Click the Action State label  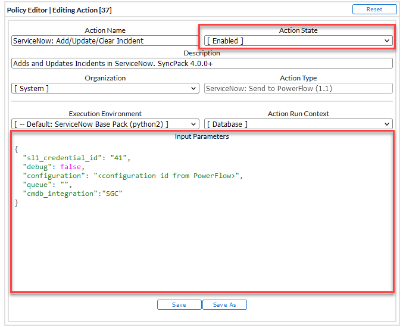coord(298,30)
